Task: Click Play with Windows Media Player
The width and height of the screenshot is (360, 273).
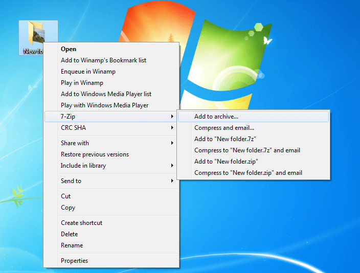Action: [x=104, y=105]
